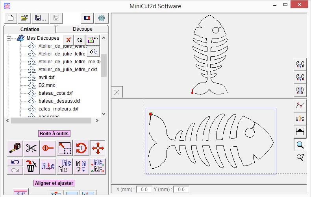Click the fish preview in top pane
The height and width of the screenshot is (197, 311).
pos(210,55)
